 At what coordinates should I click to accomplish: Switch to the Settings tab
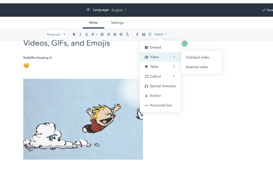(117, 23)
